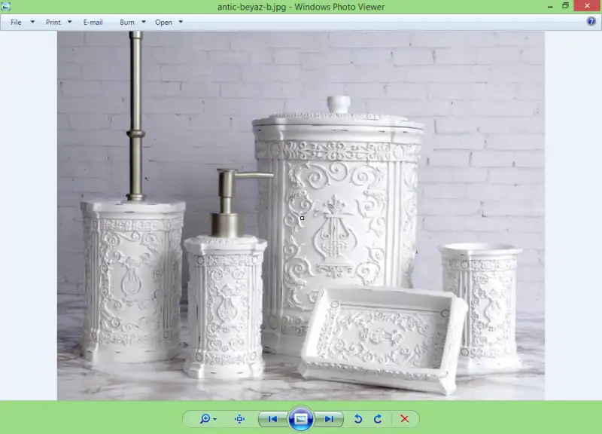This screenshot has height=434, width=602.
Task: Go to the previous photo
Action: (x=272, y=419)
